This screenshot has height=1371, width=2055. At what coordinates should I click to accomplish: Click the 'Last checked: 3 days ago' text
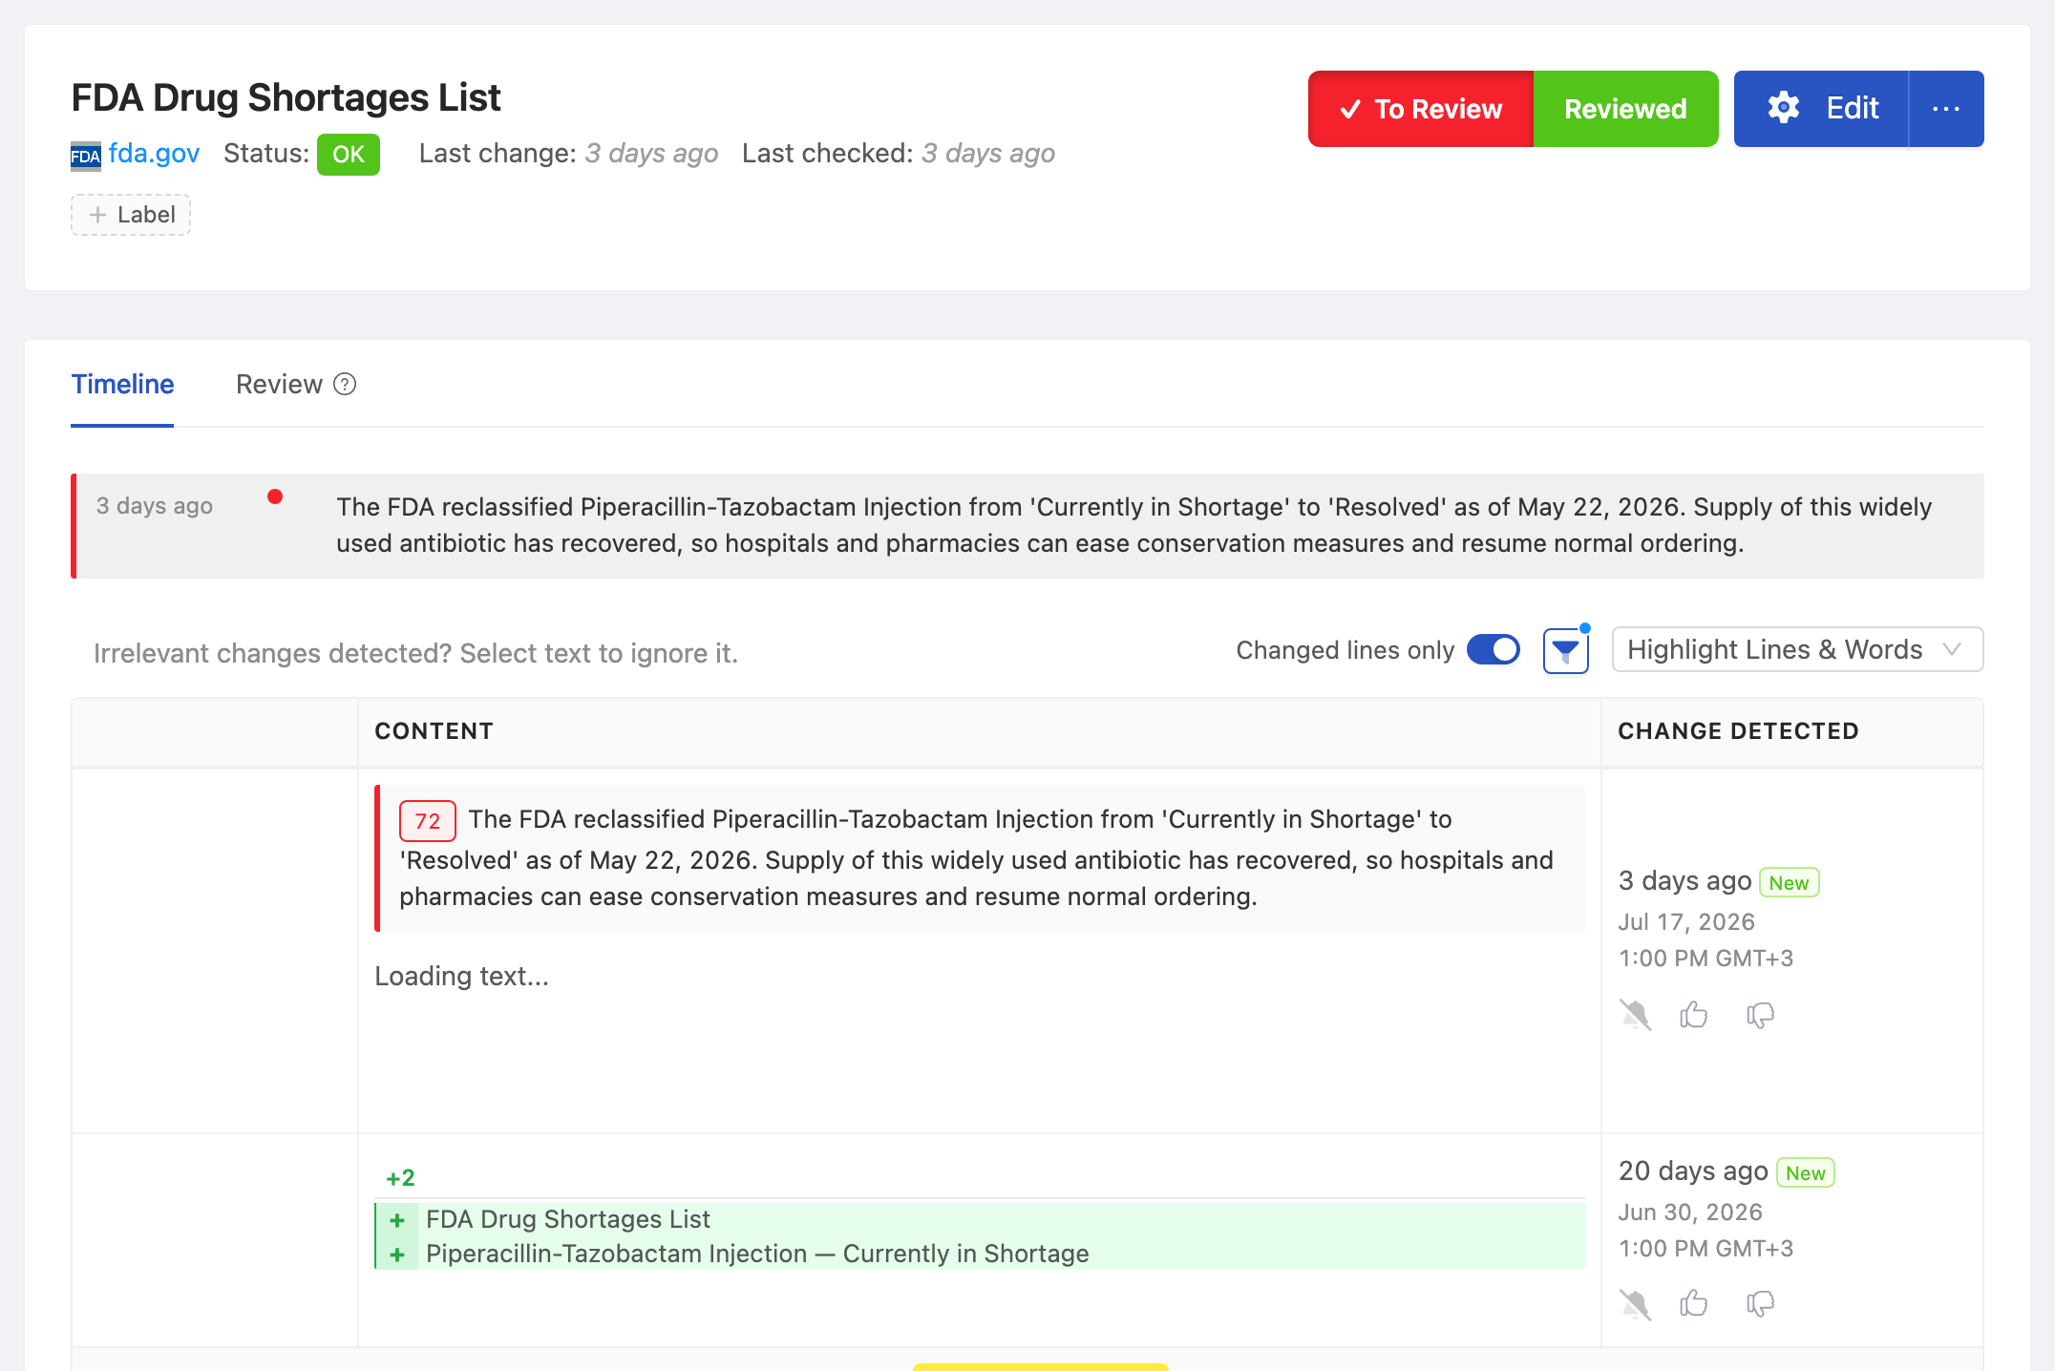899,154
